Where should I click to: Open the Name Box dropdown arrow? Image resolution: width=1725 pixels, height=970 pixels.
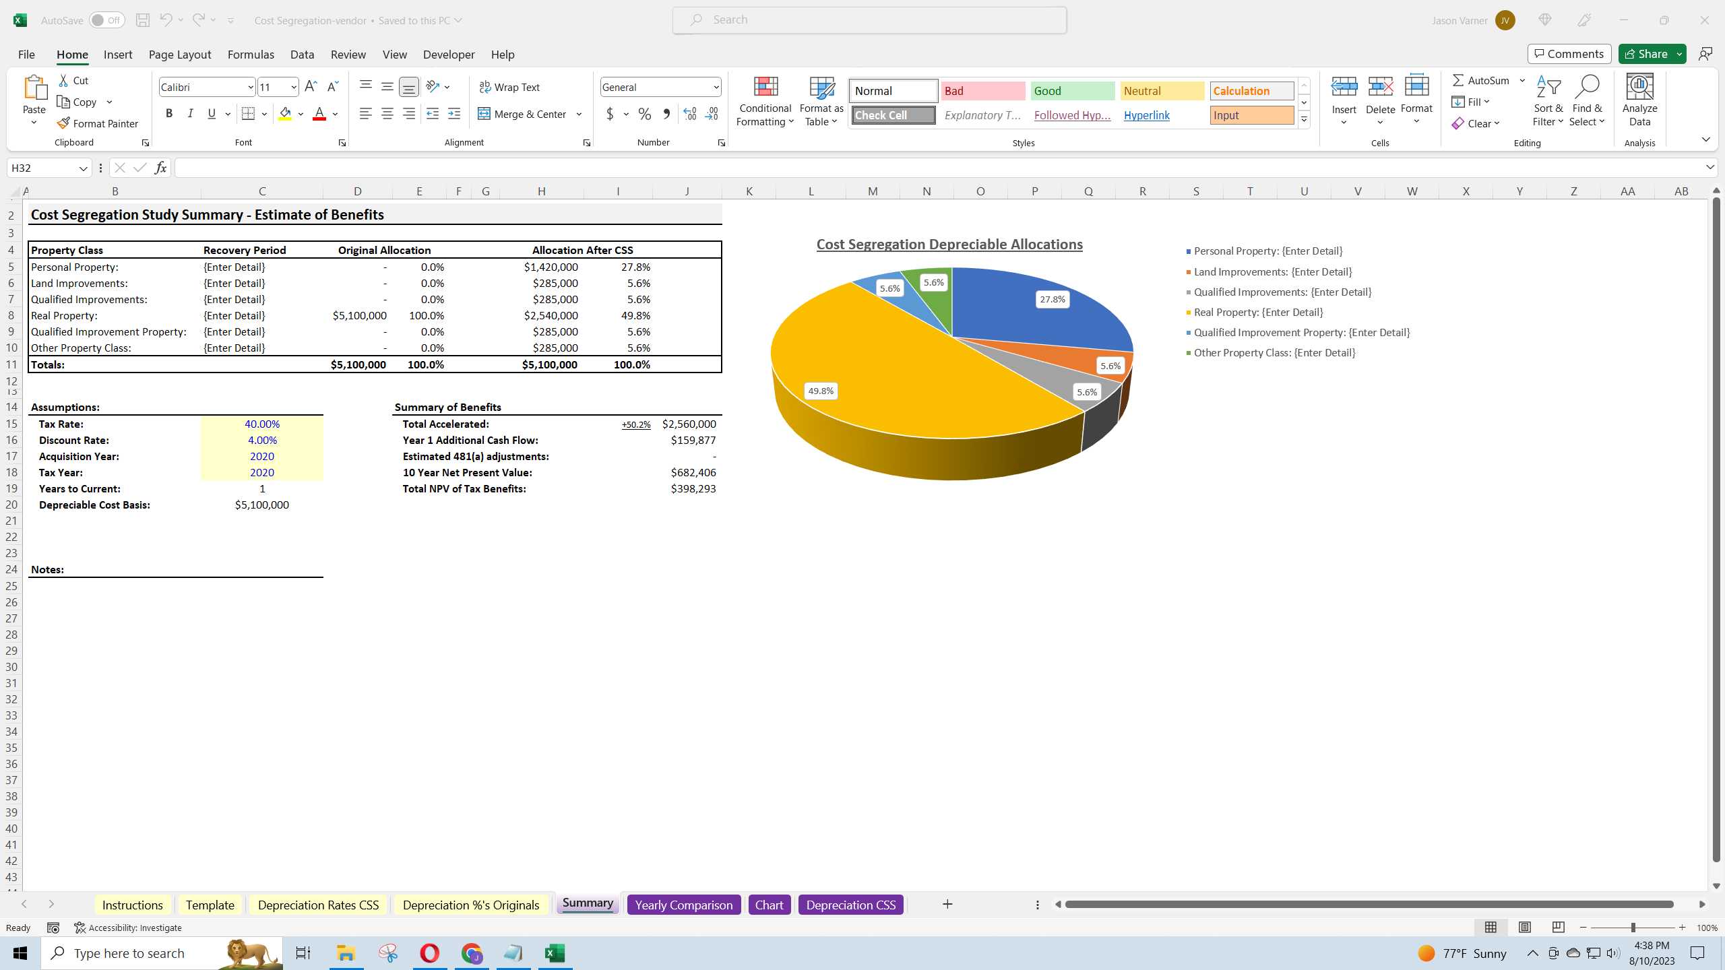(x=83, y=168)
